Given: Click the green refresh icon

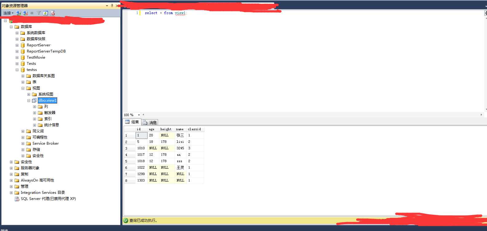Looking at the screenshot, I should coord(46,13).
